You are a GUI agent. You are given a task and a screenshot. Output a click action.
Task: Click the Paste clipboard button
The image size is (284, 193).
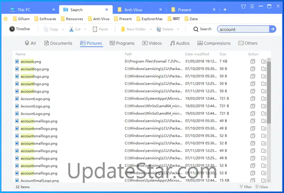coord(100,29)
